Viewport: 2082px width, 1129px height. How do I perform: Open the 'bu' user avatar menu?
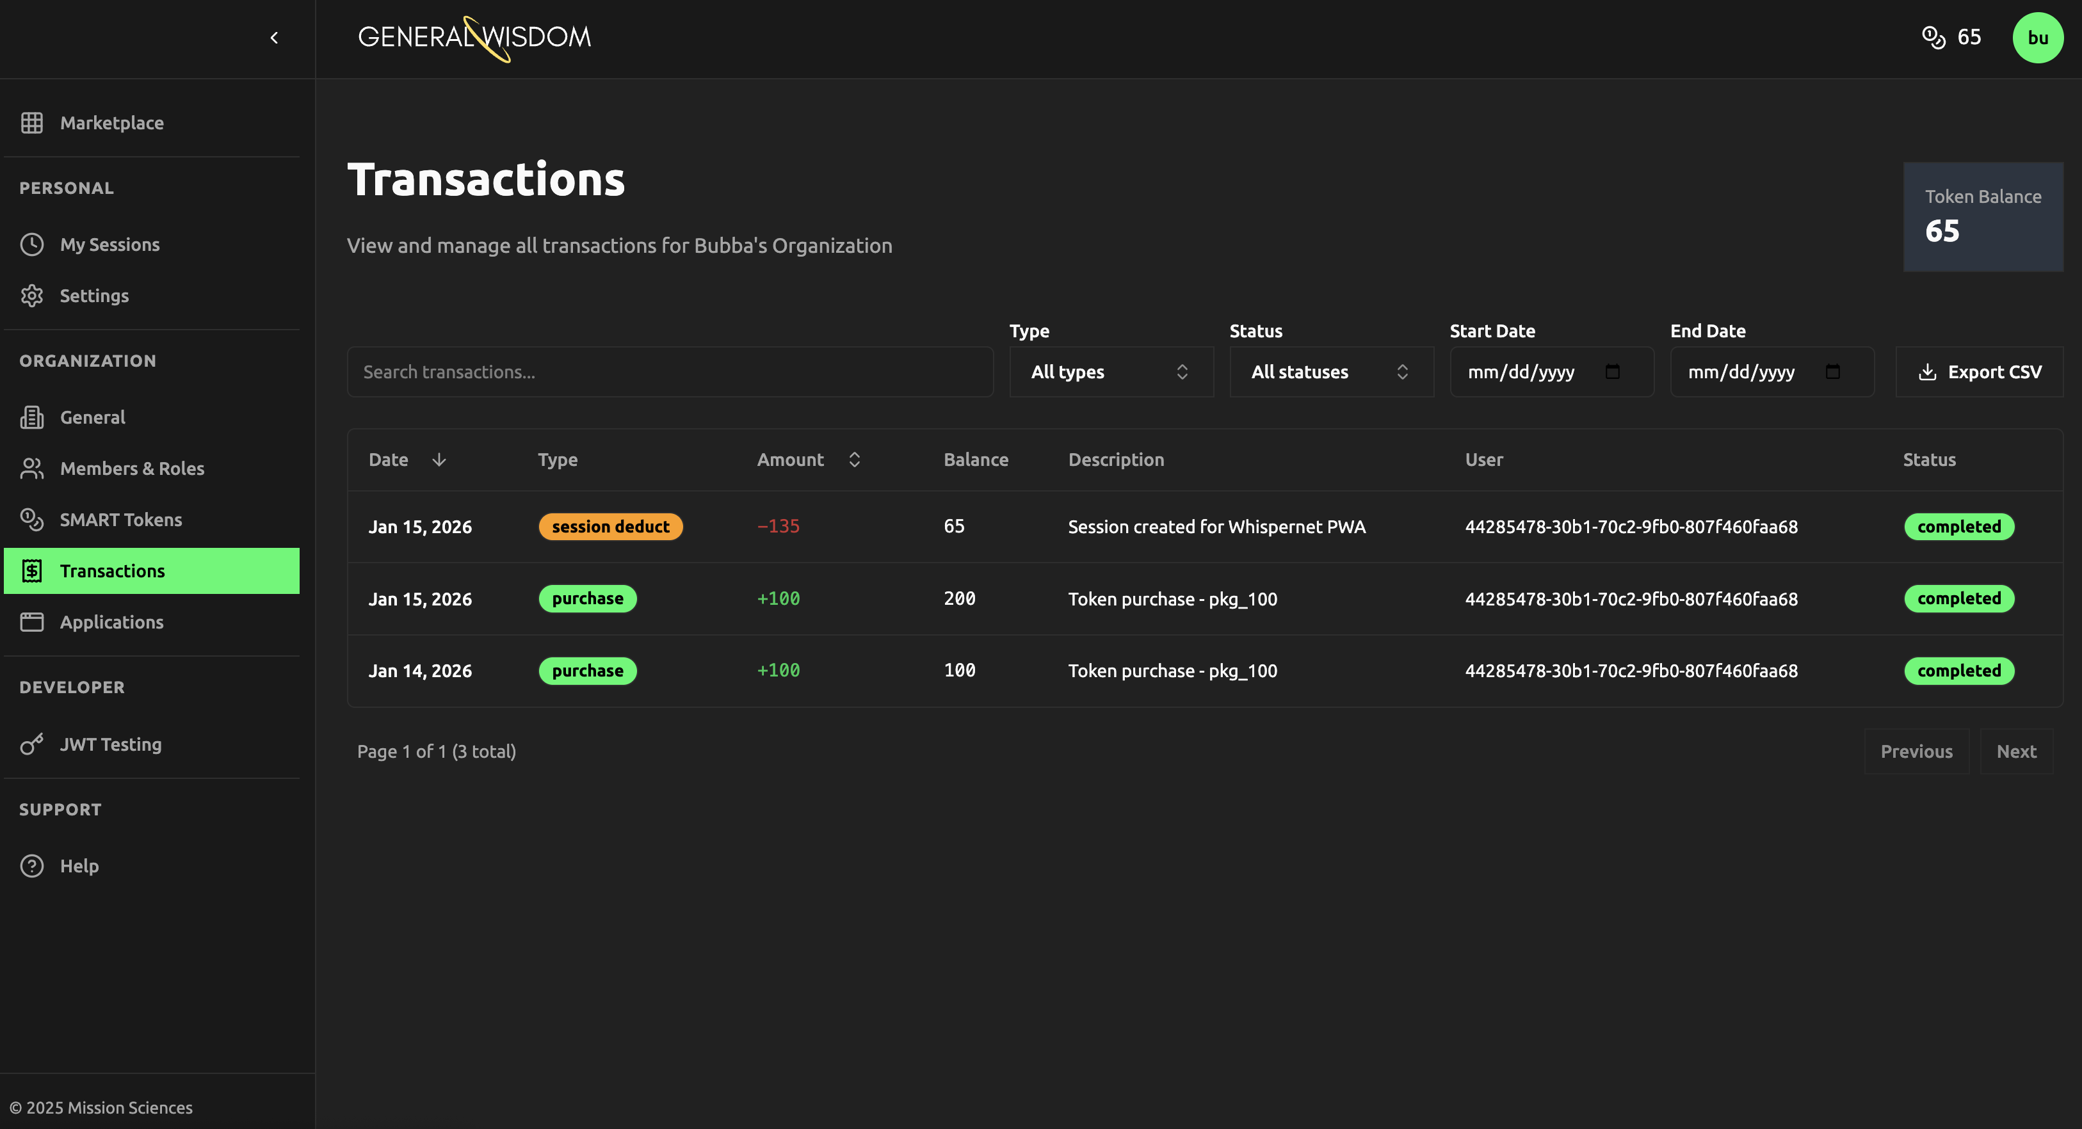coord(2038,38)
